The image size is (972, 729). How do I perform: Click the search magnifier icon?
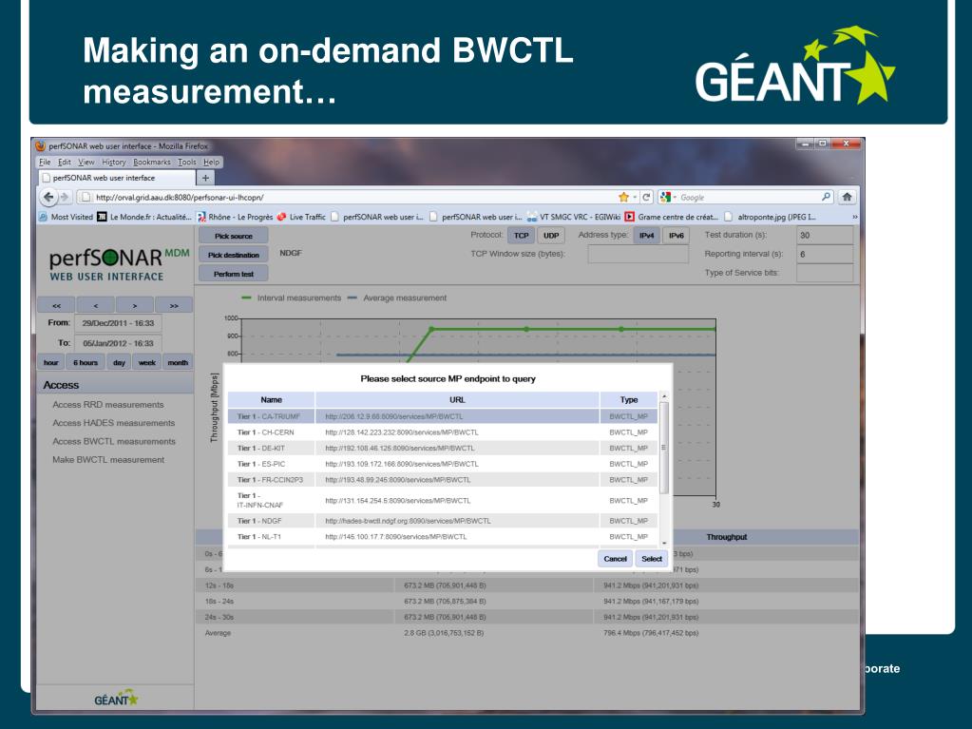click(826, 197)
